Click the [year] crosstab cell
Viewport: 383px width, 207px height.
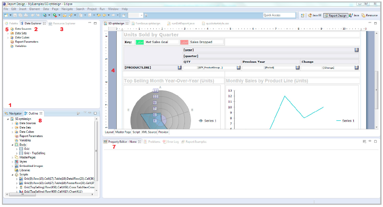pos(270,50)
